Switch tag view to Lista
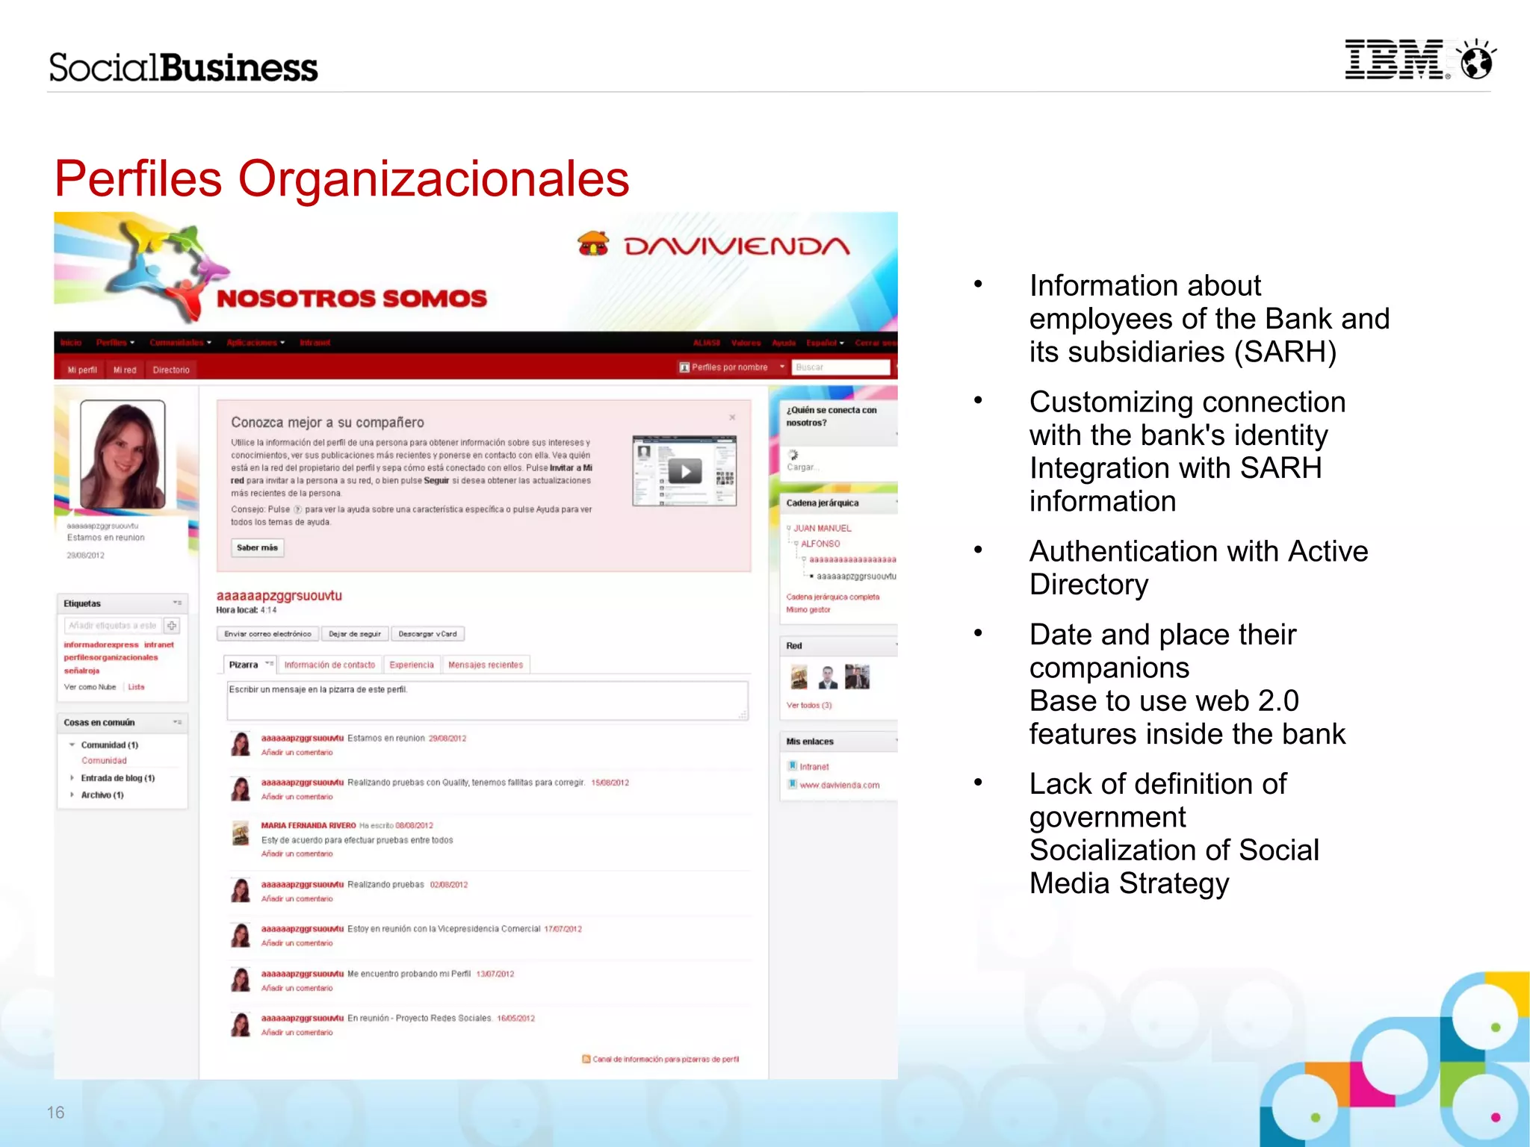The height and width of the screenshot is (1147, 1530). click(x=136, y=687)
